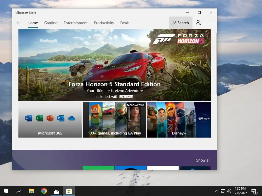Open the Search button in Microsoft Store
Viewport: 262px width, 196px height.
(180, 23)
